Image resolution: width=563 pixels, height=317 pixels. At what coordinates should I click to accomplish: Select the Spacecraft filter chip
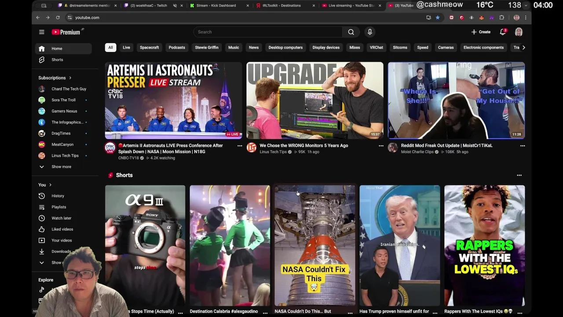[x=149, y=48]
